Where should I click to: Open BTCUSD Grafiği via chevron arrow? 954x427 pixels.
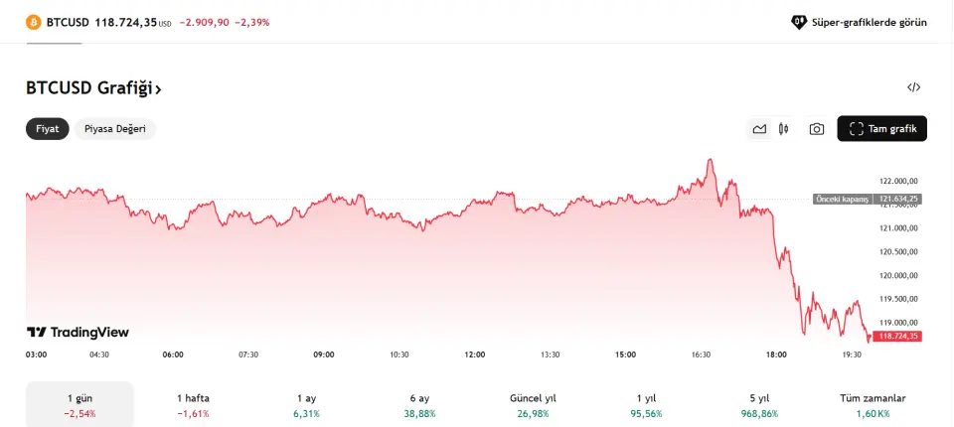[158, 89]
